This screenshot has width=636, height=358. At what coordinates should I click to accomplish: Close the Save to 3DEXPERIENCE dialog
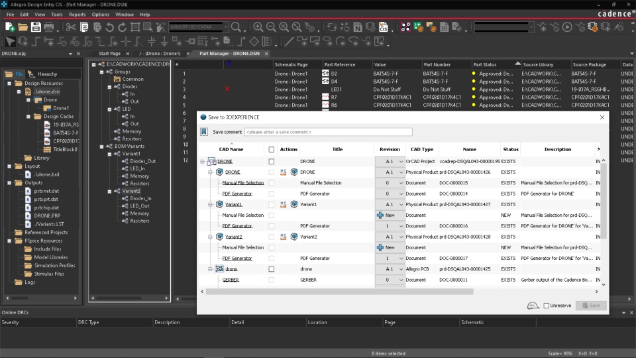[x=602, y=117]
